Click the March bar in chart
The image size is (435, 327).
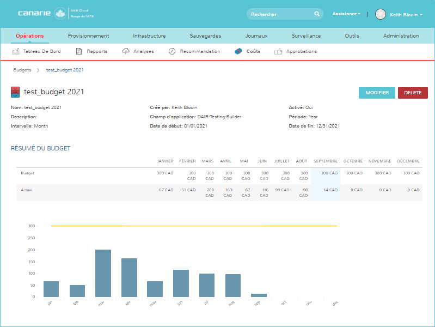click(103, 273)
